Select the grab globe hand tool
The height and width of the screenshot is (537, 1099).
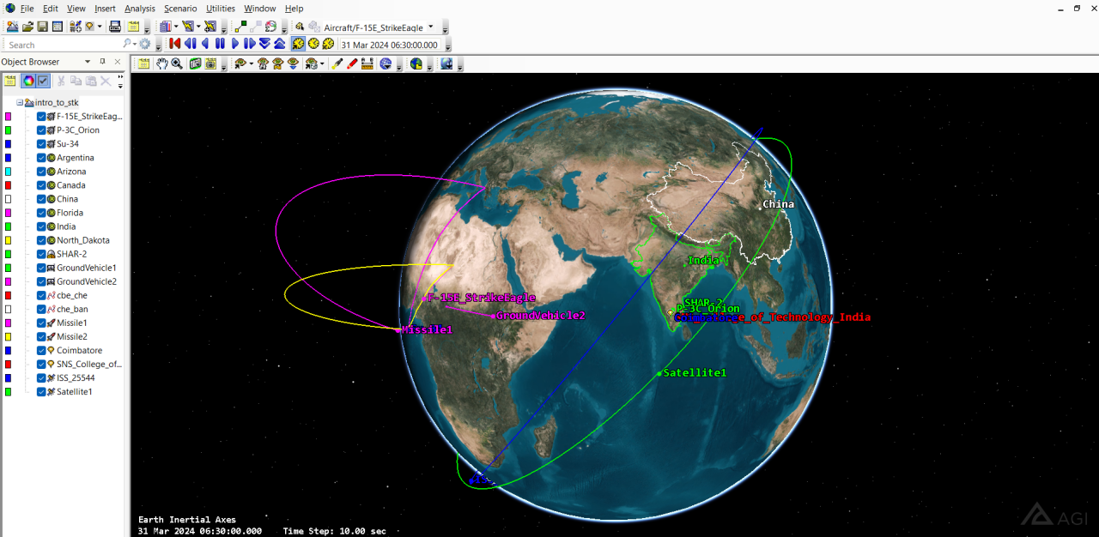pyautogui.click(x=161, y=63)
